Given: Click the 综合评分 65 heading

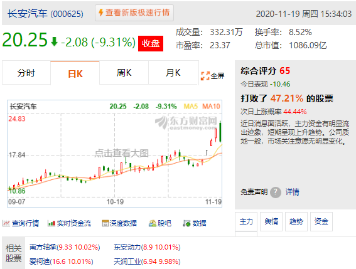Looking at the screenshot, I should pos(266,71).
